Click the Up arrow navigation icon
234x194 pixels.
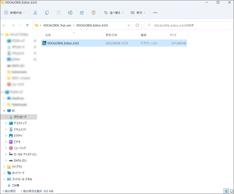pyautogui.click(x=27, y=25)
